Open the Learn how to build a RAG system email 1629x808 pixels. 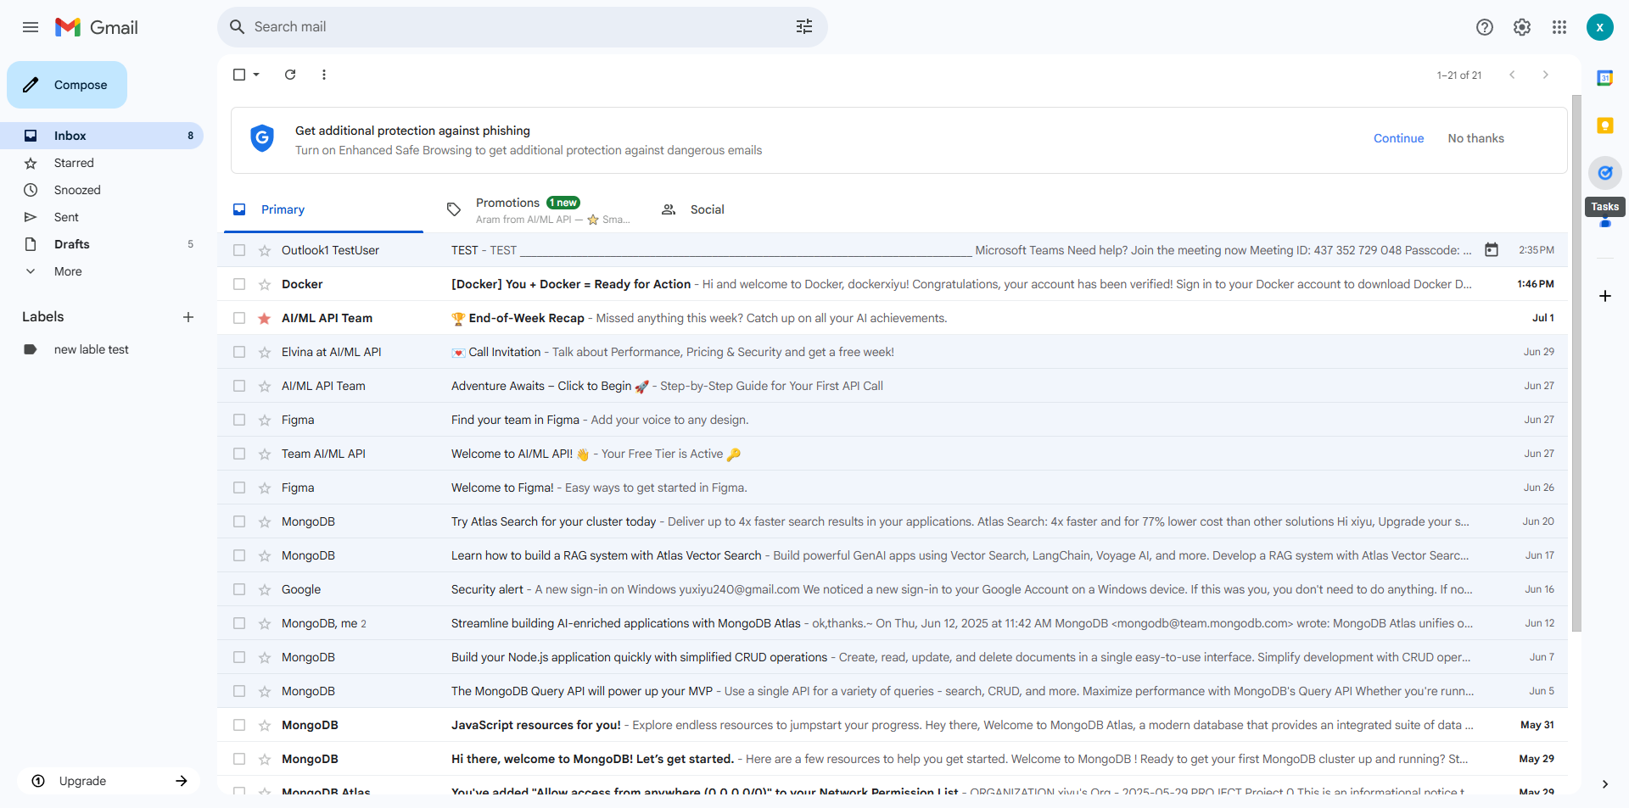tap(893, 555)
